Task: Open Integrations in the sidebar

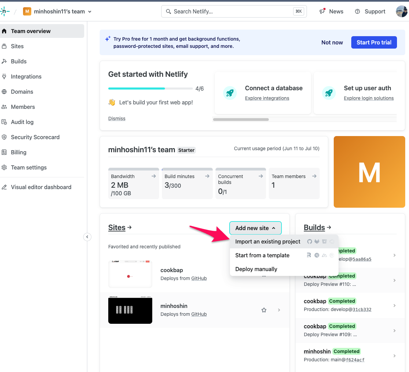Action: pyautogui.click(x=26, y=76)
